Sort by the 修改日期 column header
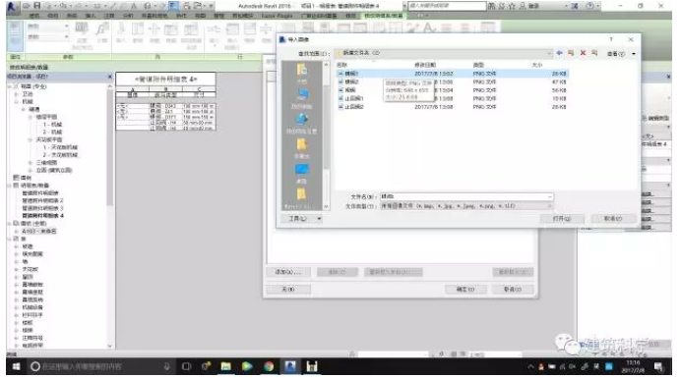The width and height of the screenshot is (681, 378). pos(425,65)
